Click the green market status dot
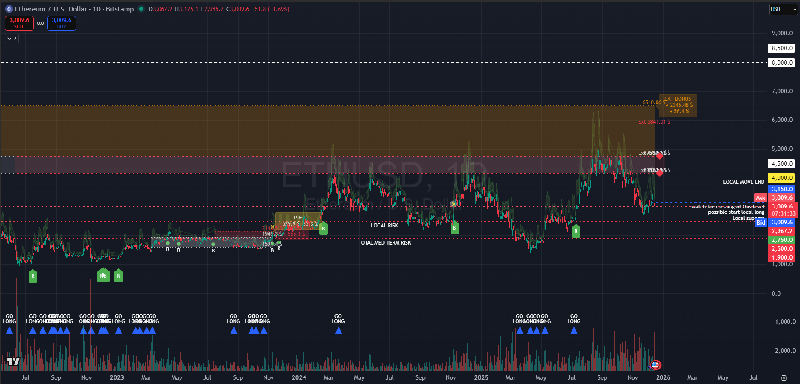 pos(141,9)
